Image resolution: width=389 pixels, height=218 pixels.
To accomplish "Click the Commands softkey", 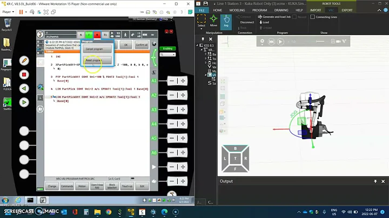I will click(x=67, y=186).
